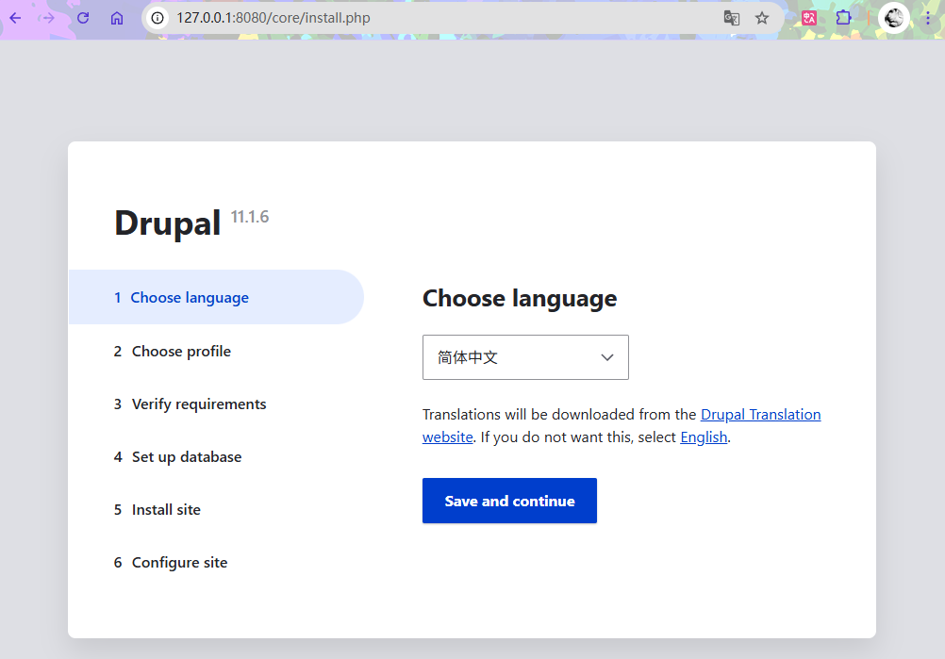Click the Choose language heading
This screenshot has height=659, width=945.
pos(520,299)
